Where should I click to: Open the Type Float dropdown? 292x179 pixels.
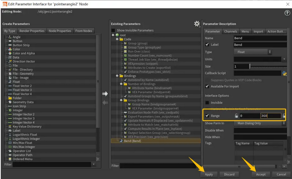[253, 52]
